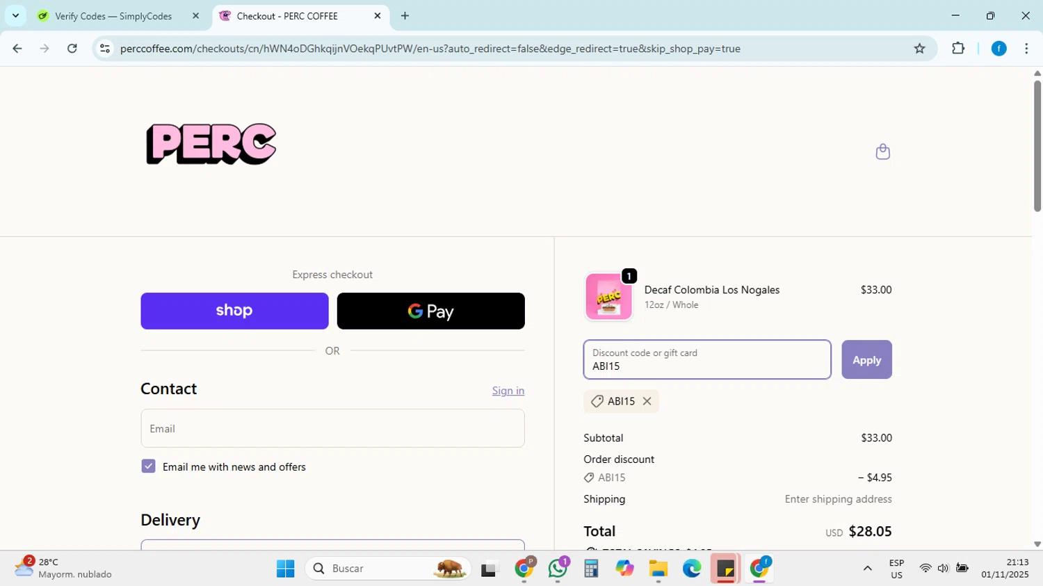
Task: Click the address bar URL
Action: point(430,49)
